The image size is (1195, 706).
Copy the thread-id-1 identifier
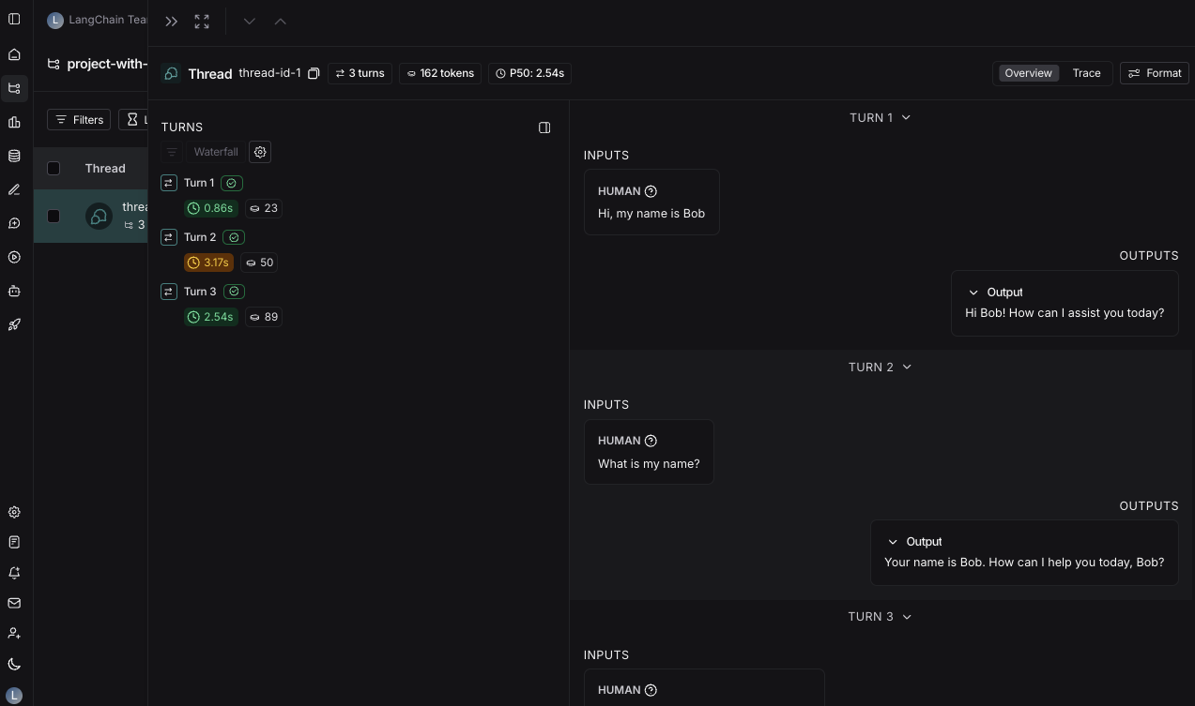click(314, 73)
